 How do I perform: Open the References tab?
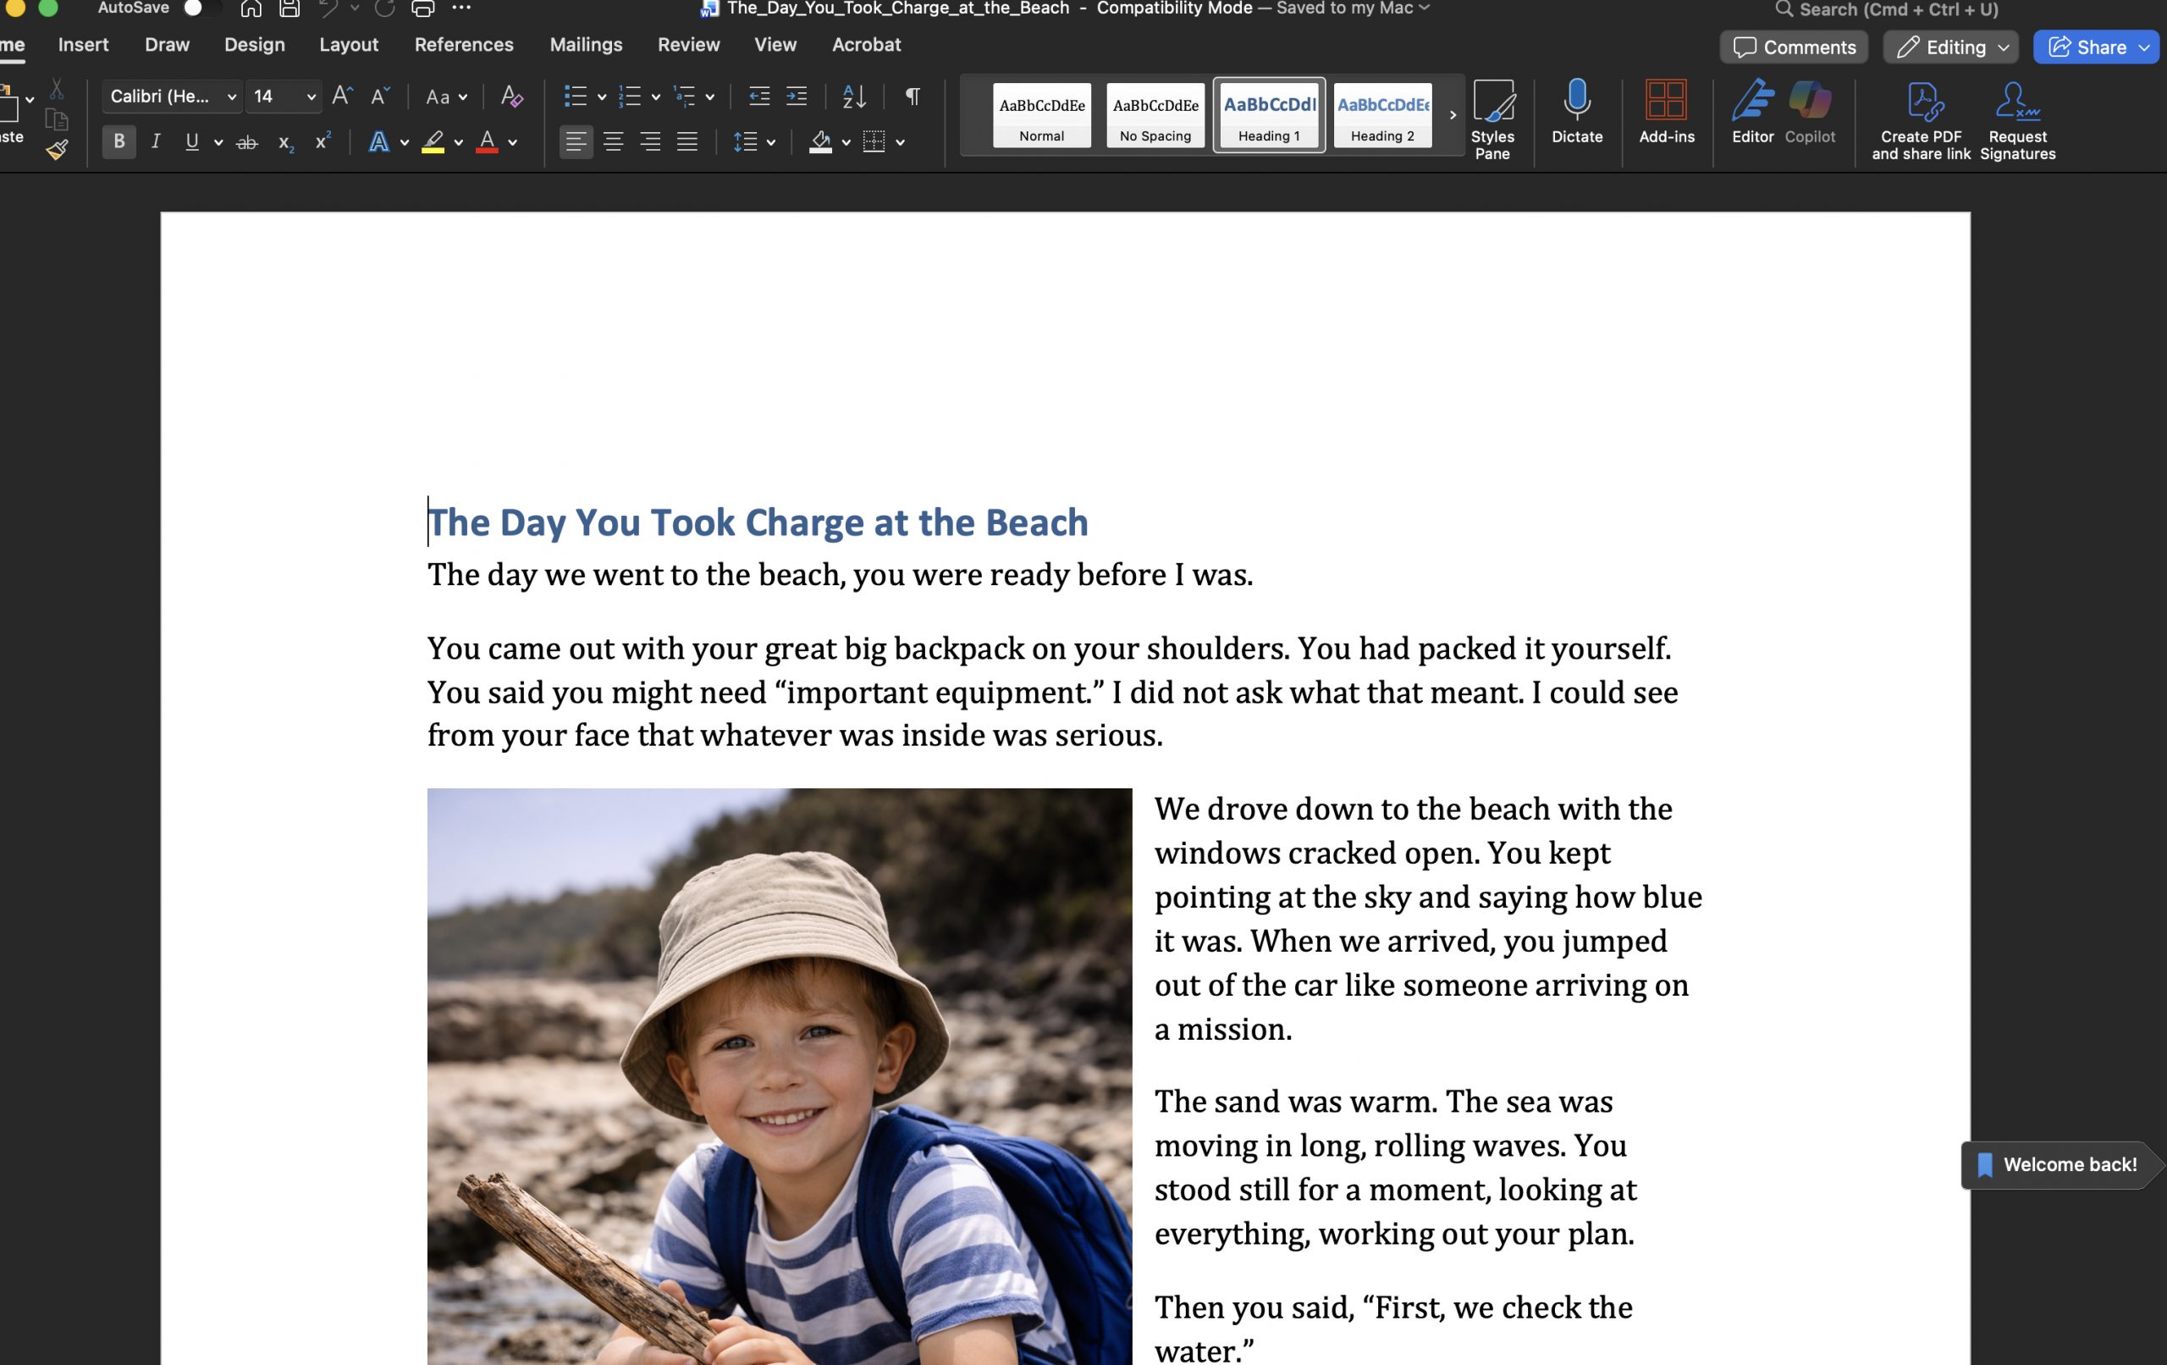pyautogui.click(x=464, y=44)
